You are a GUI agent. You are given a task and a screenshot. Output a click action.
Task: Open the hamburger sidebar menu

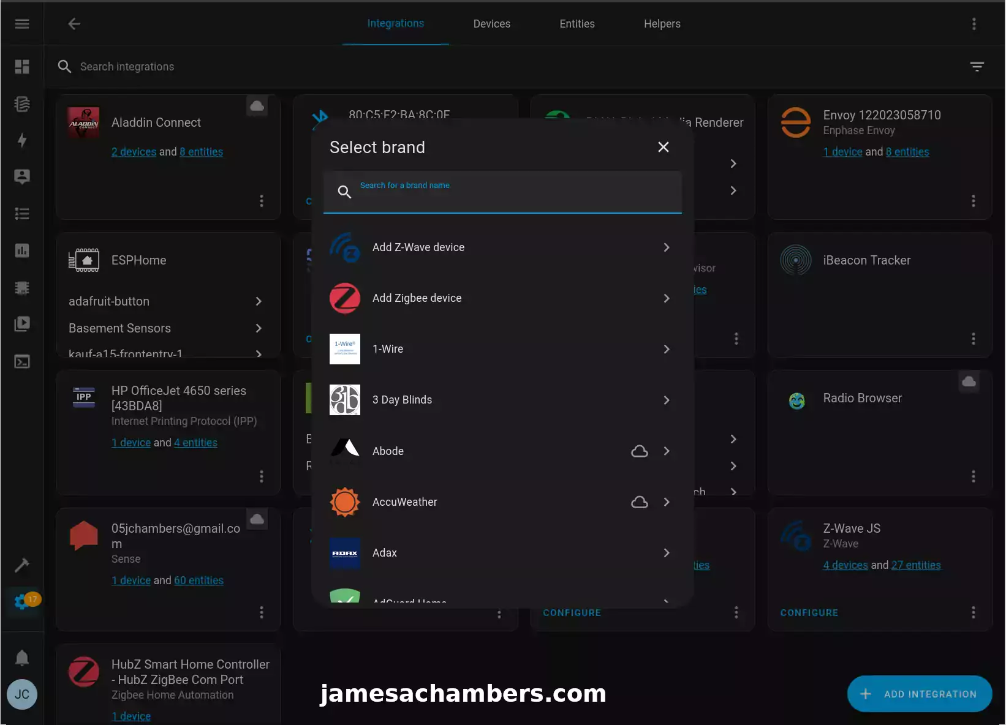pos(22,24)
